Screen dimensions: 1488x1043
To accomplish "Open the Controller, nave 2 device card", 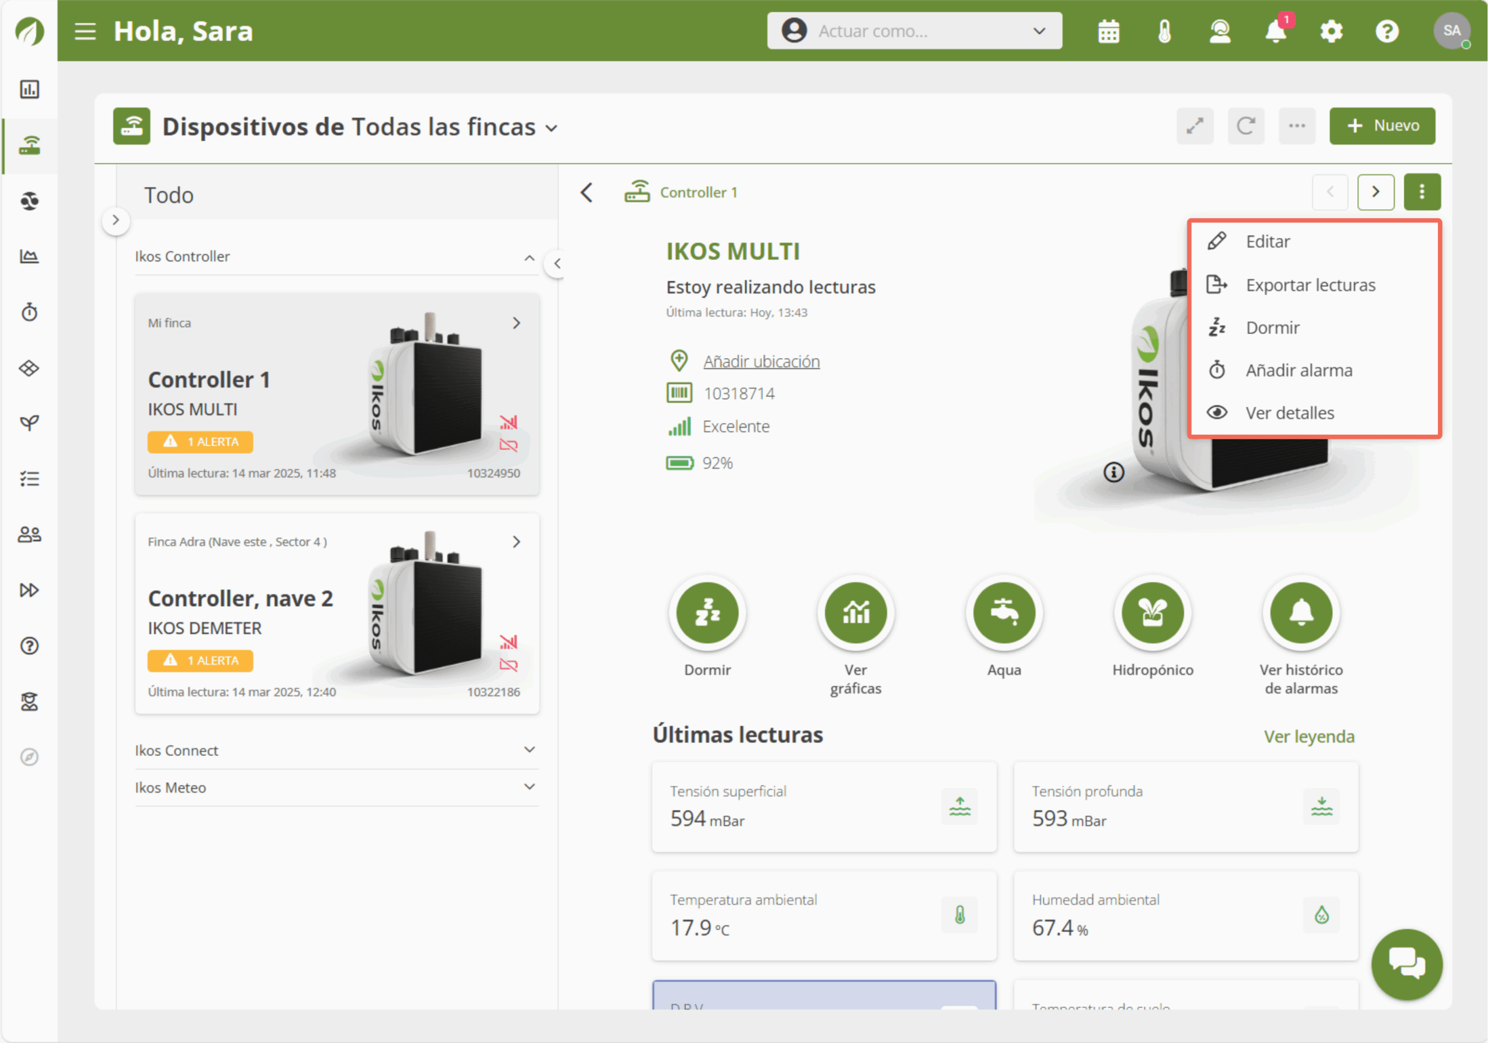I will click(337, 614).
